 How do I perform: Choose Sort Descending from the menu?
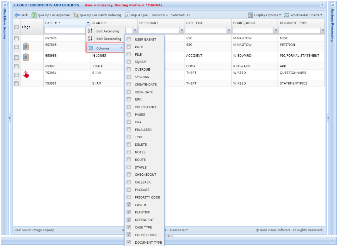105,39
